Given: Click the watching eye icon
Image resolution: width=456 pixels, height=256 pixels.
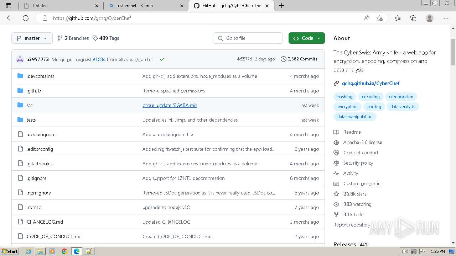Looking at the screenshot, I should (336, 204).
